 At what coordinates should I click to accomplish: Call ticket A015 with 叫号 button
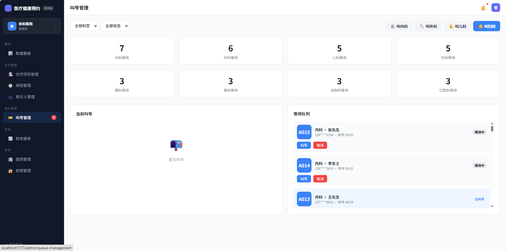[x=304, y=145]
